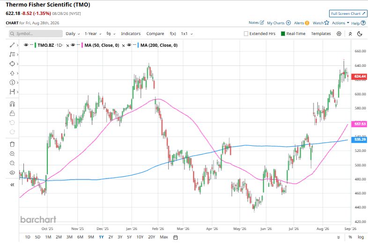Open the calendar date range picker

(175, 237)
